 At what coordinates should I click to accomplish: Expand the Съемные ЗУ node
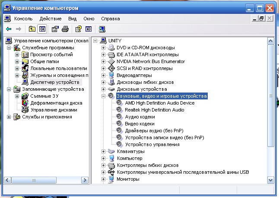point(17,96)
